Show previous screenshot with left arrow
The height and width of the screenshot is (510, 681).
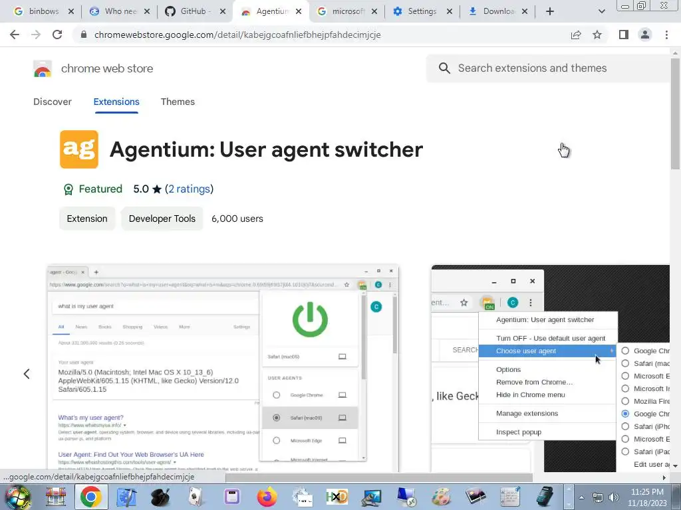27,374
